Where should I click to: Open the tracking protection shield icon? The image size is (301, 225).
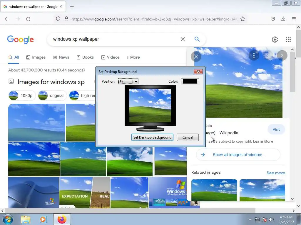58,19
